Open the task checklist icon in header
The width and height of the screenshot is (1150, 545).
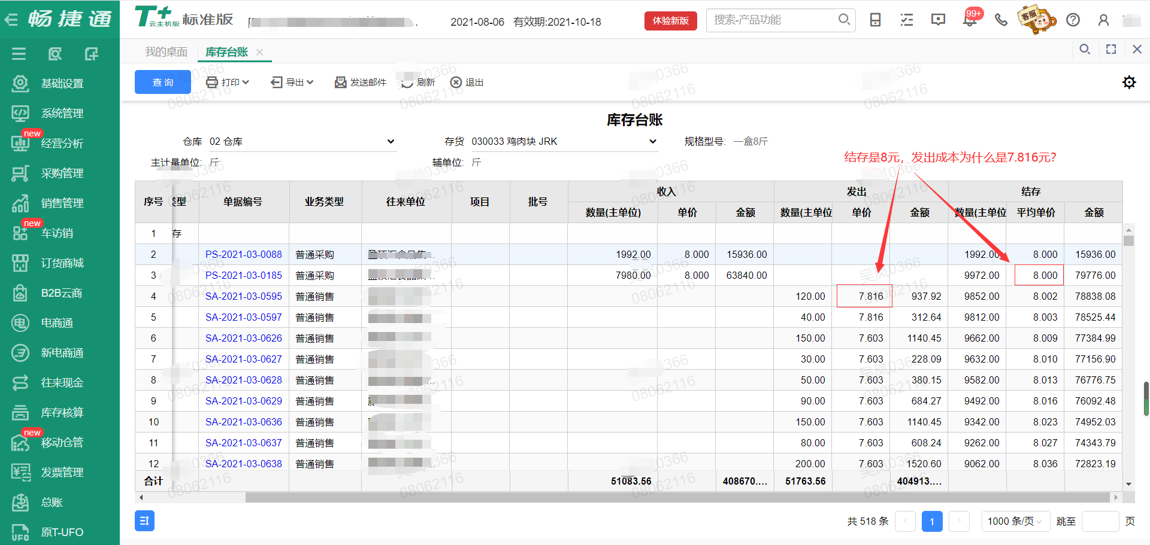point(907,20)
